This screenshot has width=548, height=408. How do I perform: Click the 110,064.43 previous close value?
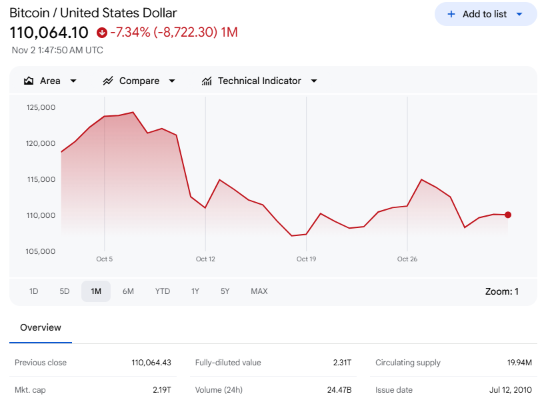pyautogui.click(x=151, y=363)
